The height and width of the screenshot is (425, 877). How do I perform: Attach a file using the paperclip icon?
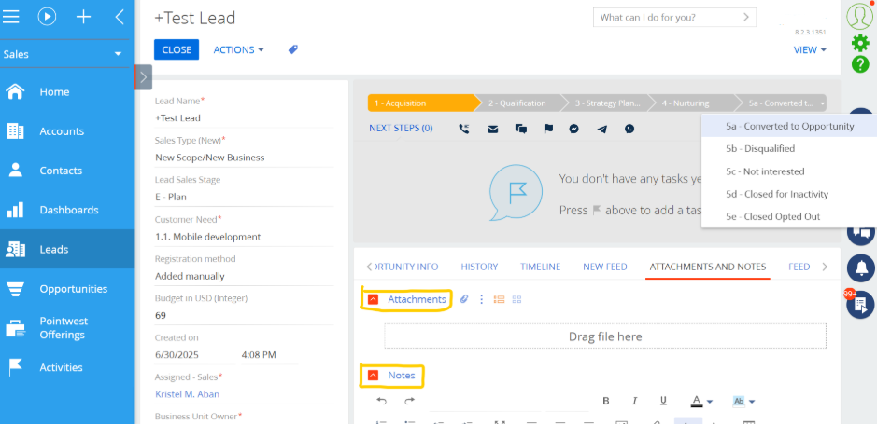coord(463,299)
